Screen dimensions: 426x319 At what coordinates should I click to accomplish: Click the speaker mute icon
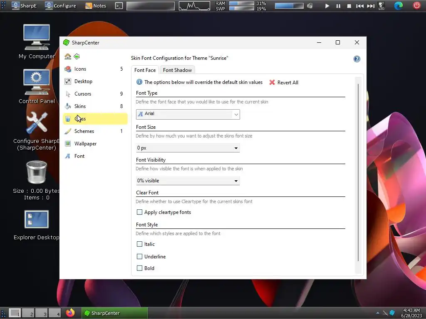(x=310, y=6)
